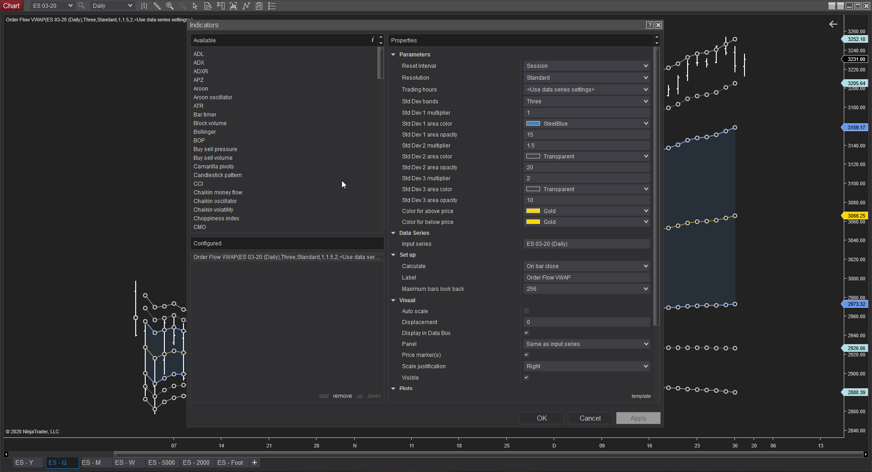Click the instrument search magnifier icon
Image resolution: width=872 pixels, height=472 pixels.
(x=82, y=6)
